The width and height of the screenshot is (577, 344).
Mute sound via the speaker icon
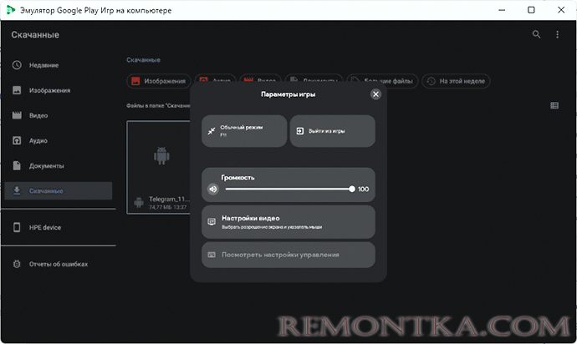click(x=212, y=190)
